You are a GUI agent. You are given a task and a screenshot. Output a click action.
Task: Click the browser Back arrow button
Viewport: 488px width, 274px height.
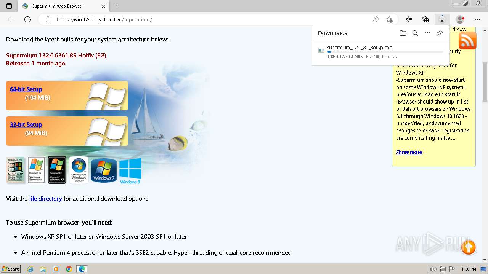click(x=11, y=19)
